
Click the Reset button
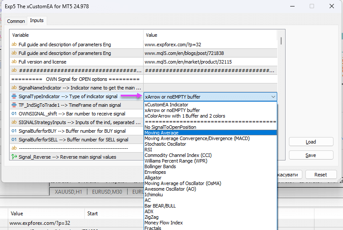click(321, 175)
